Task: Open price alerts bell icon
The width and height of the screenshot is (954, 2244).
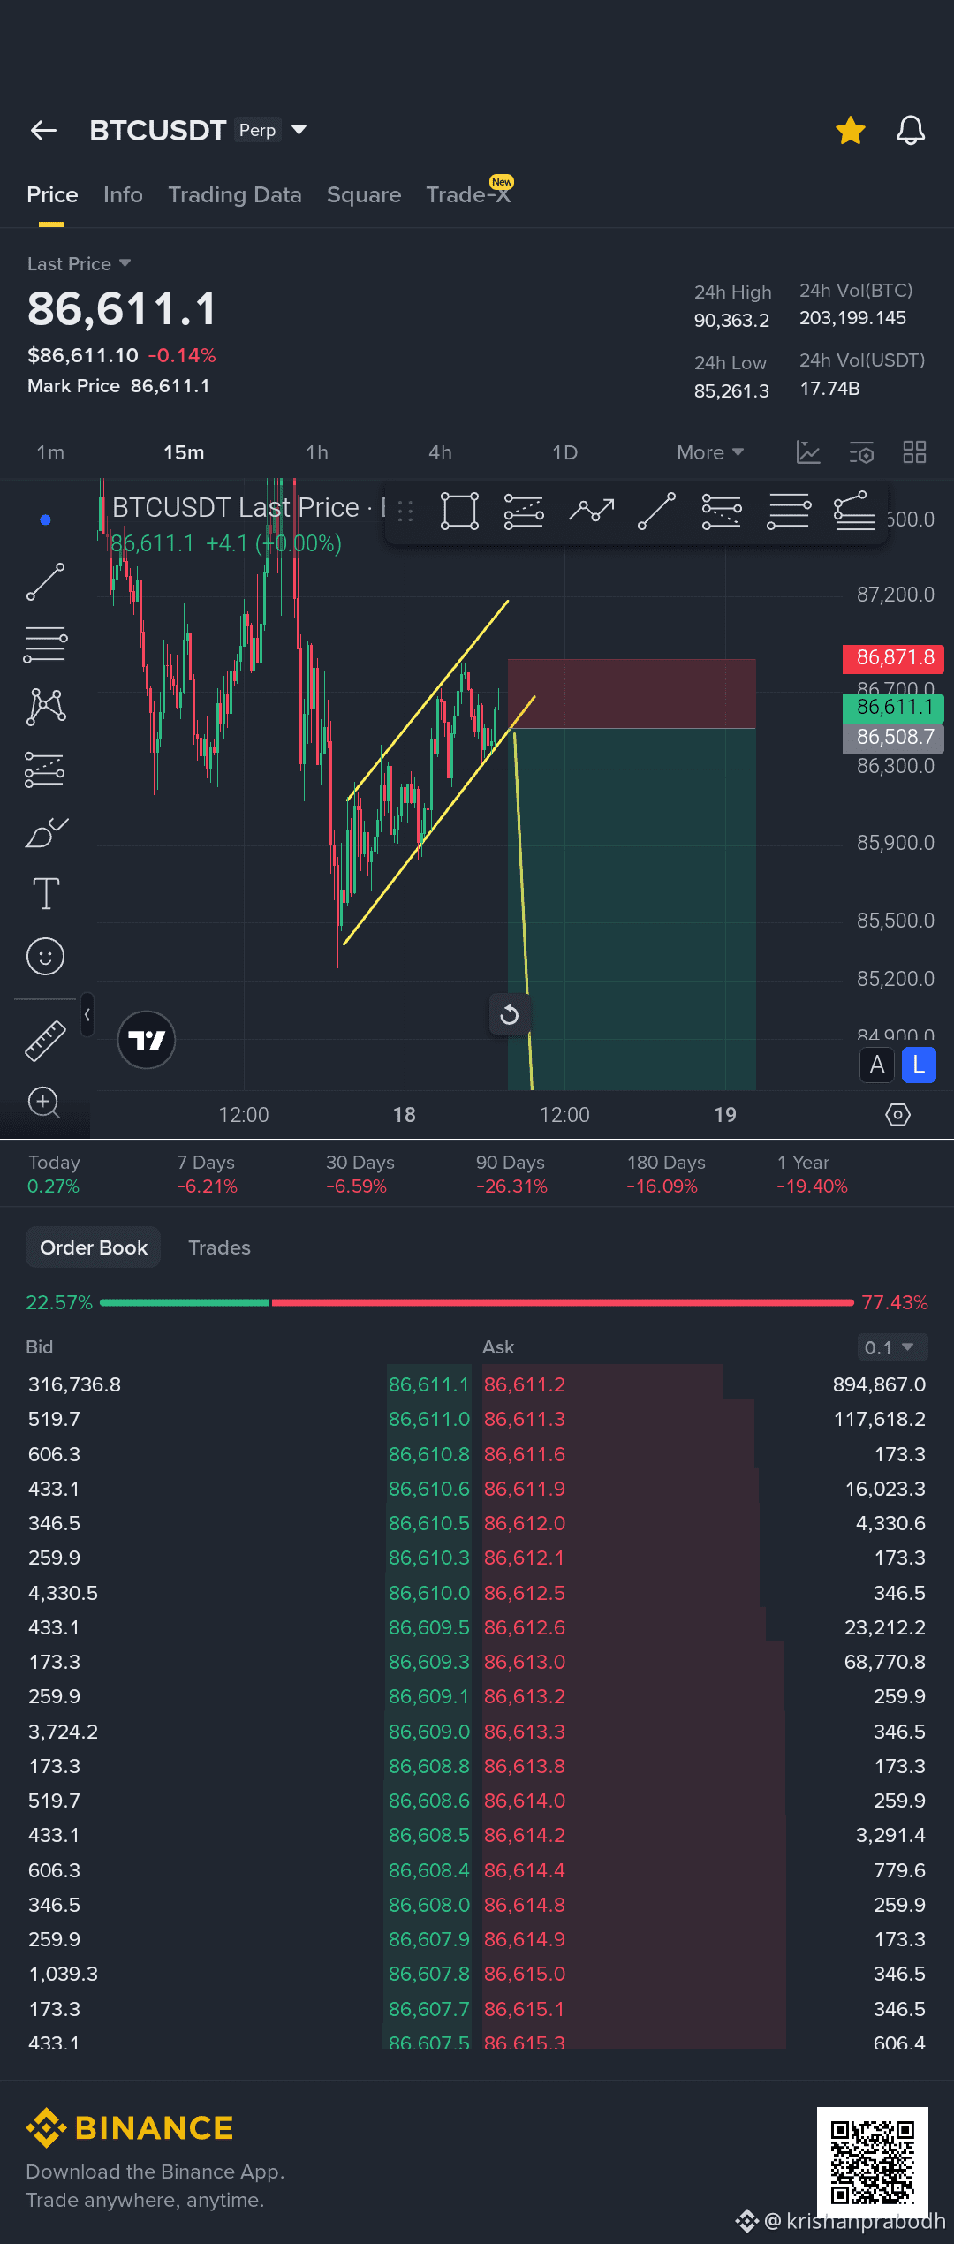Action: 911,131
